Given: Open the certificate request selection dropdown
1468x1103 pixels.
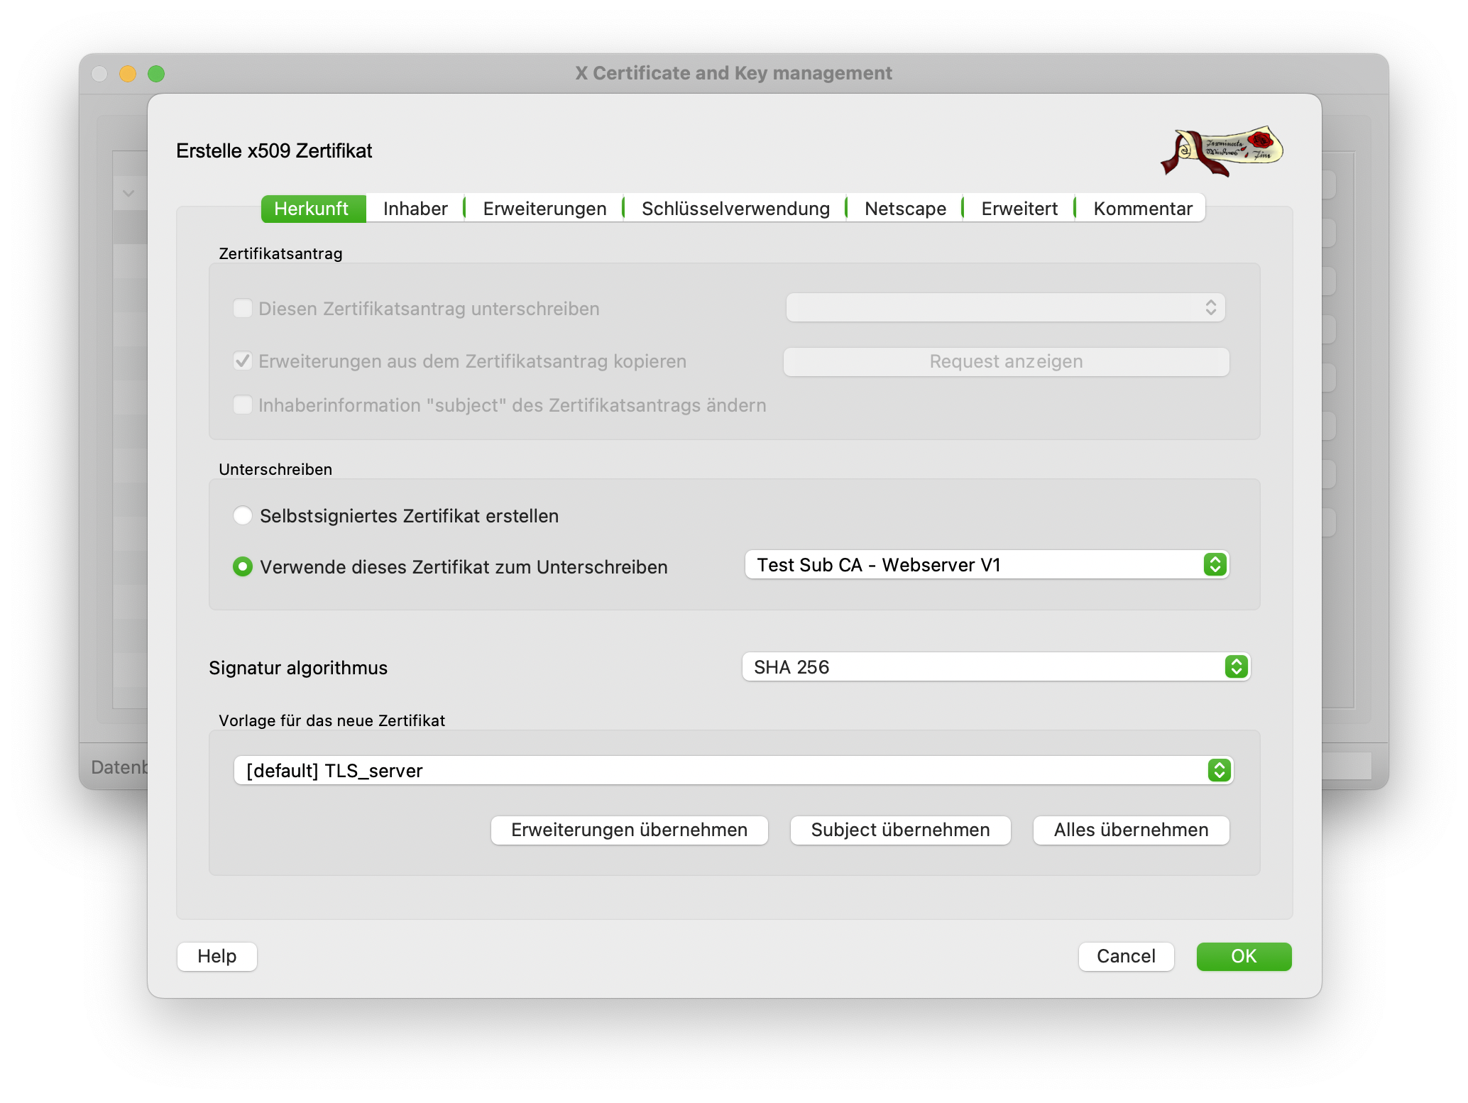Looking at the screenshot, I should click(x=1004, y=307).
